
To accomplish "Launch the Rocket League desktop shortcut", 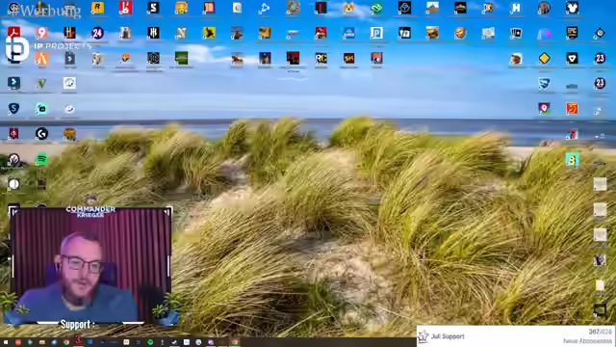I will click(x=544, y=84).
